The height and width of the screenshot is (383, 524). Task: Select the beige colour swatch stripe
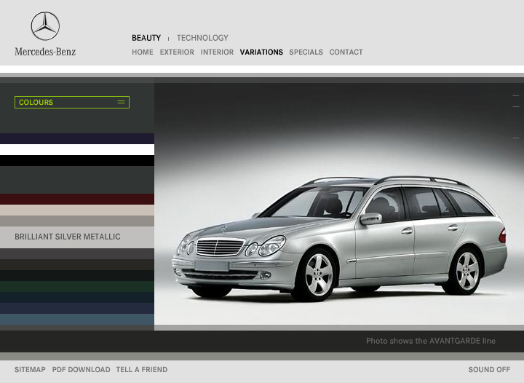tap(77, 210)
